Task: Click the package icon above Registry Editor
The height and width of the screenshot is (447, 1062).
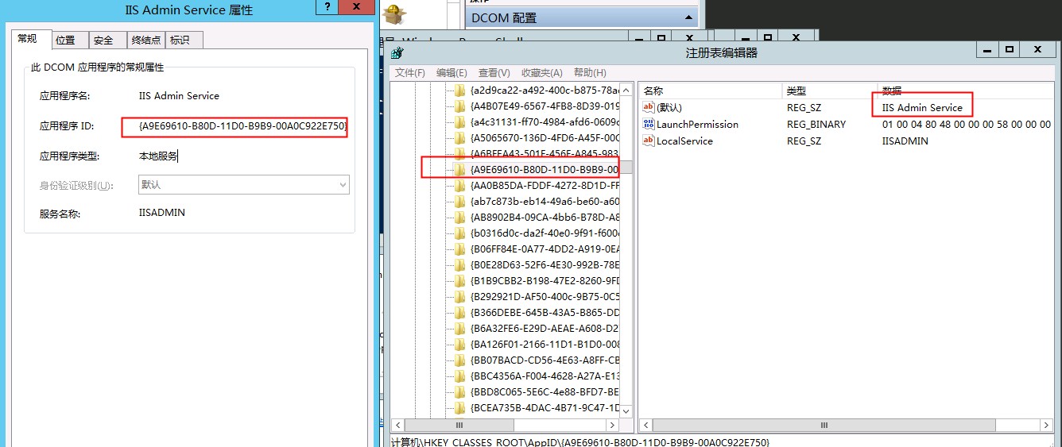Action: (394, 14)
